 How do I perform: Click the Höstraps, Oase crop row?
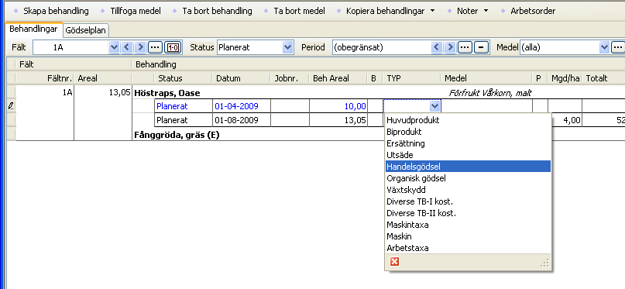[167, 93]
